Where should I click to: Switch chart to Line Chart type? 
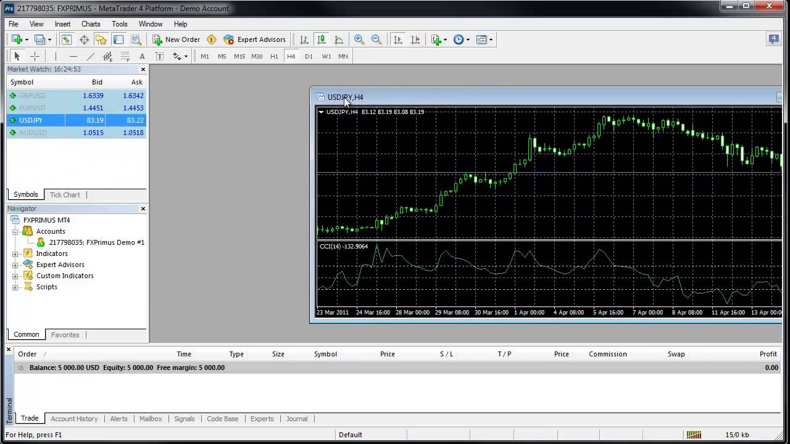339,39
